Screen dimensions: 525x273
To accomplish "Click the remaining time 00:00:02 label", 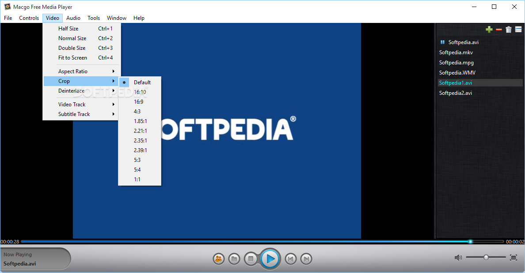I will tap(515, 242).
